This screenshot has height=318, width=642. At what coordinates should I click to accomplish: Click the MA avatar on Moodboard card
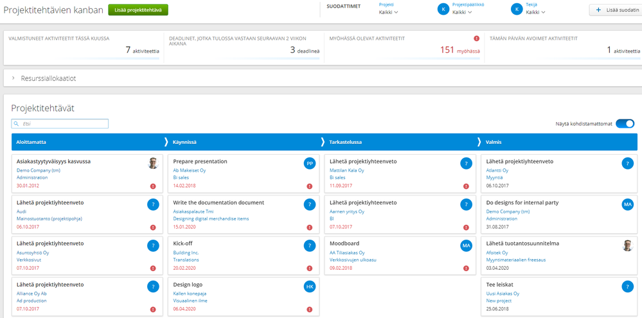tap(466, 246)
